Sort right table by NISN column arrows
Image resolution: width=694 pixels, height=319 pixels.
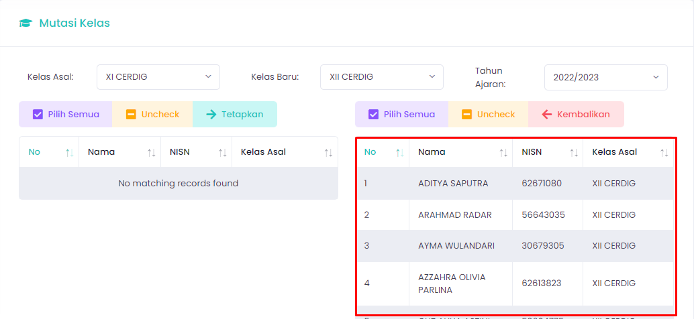573,153
